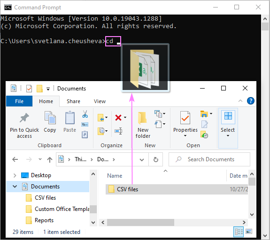270x240 pixels.
Task: Switch to Home ribbon tab
Action: 46,101
